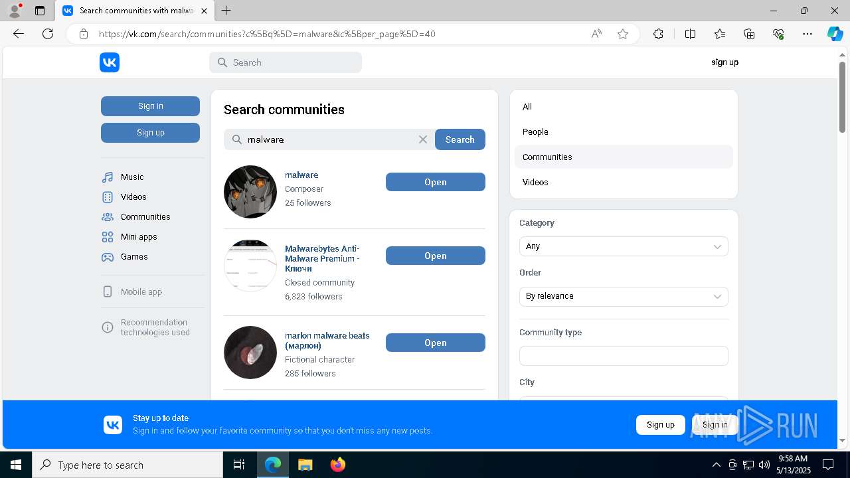This screenshot has width=850, height=478.
Task: Open the Edge Extensions menu
Action: tap(658, 34)
